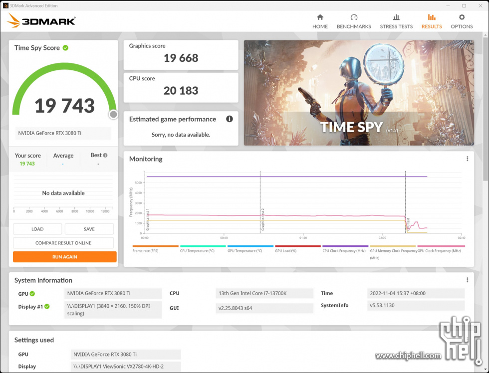
Task: Click the info icon beside Best score
Action: [105, 155]
